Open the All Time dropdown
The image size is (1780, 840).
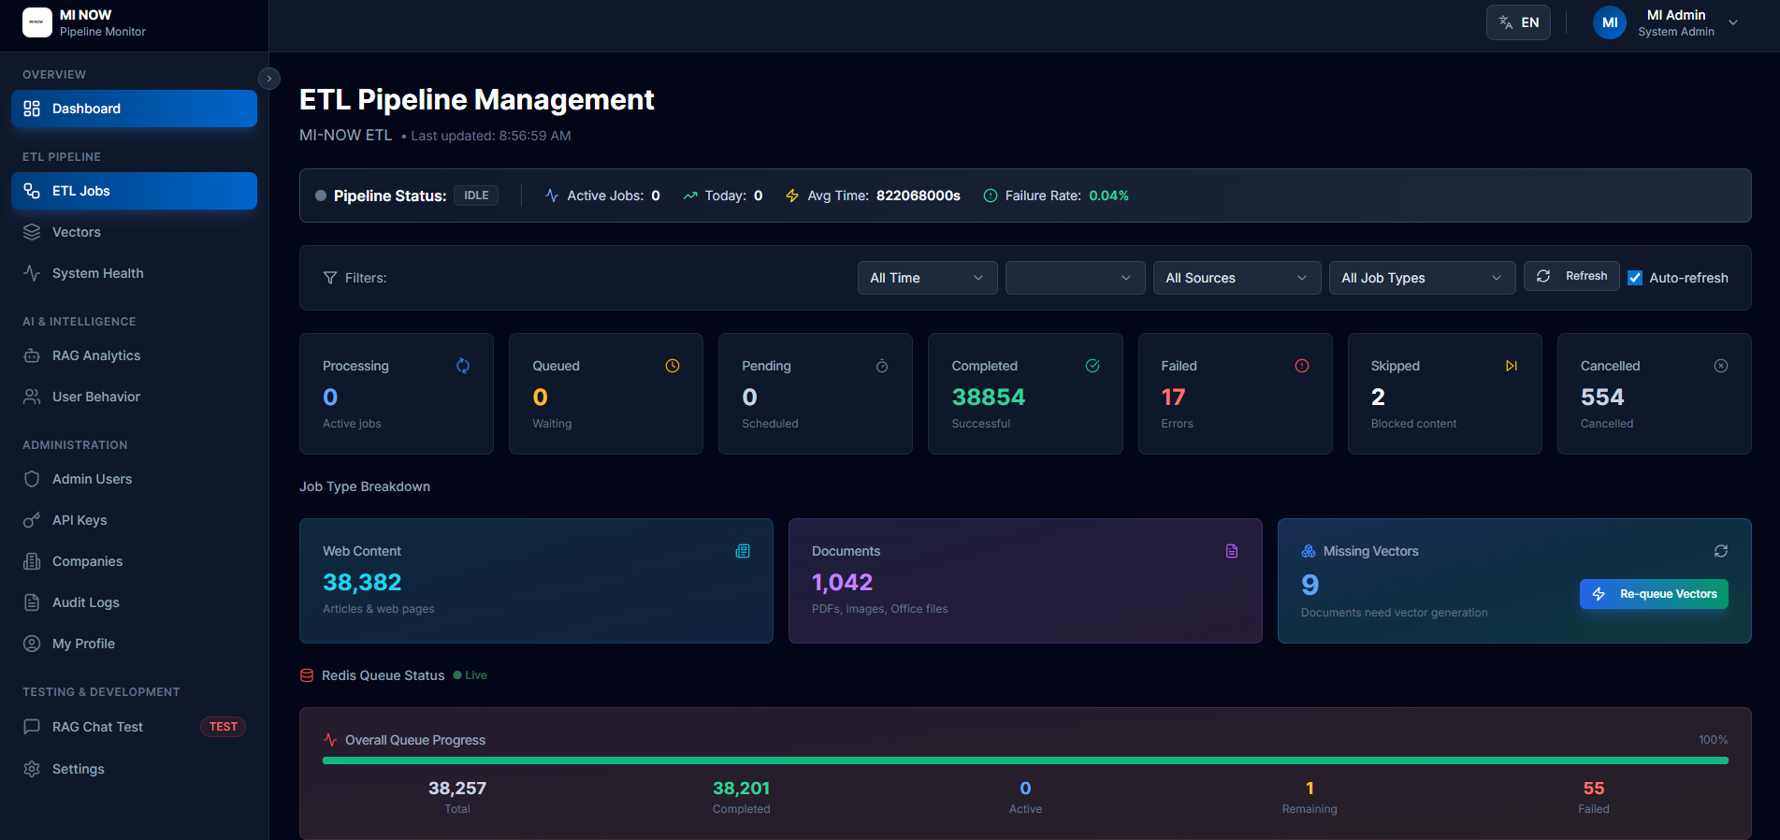926,278
